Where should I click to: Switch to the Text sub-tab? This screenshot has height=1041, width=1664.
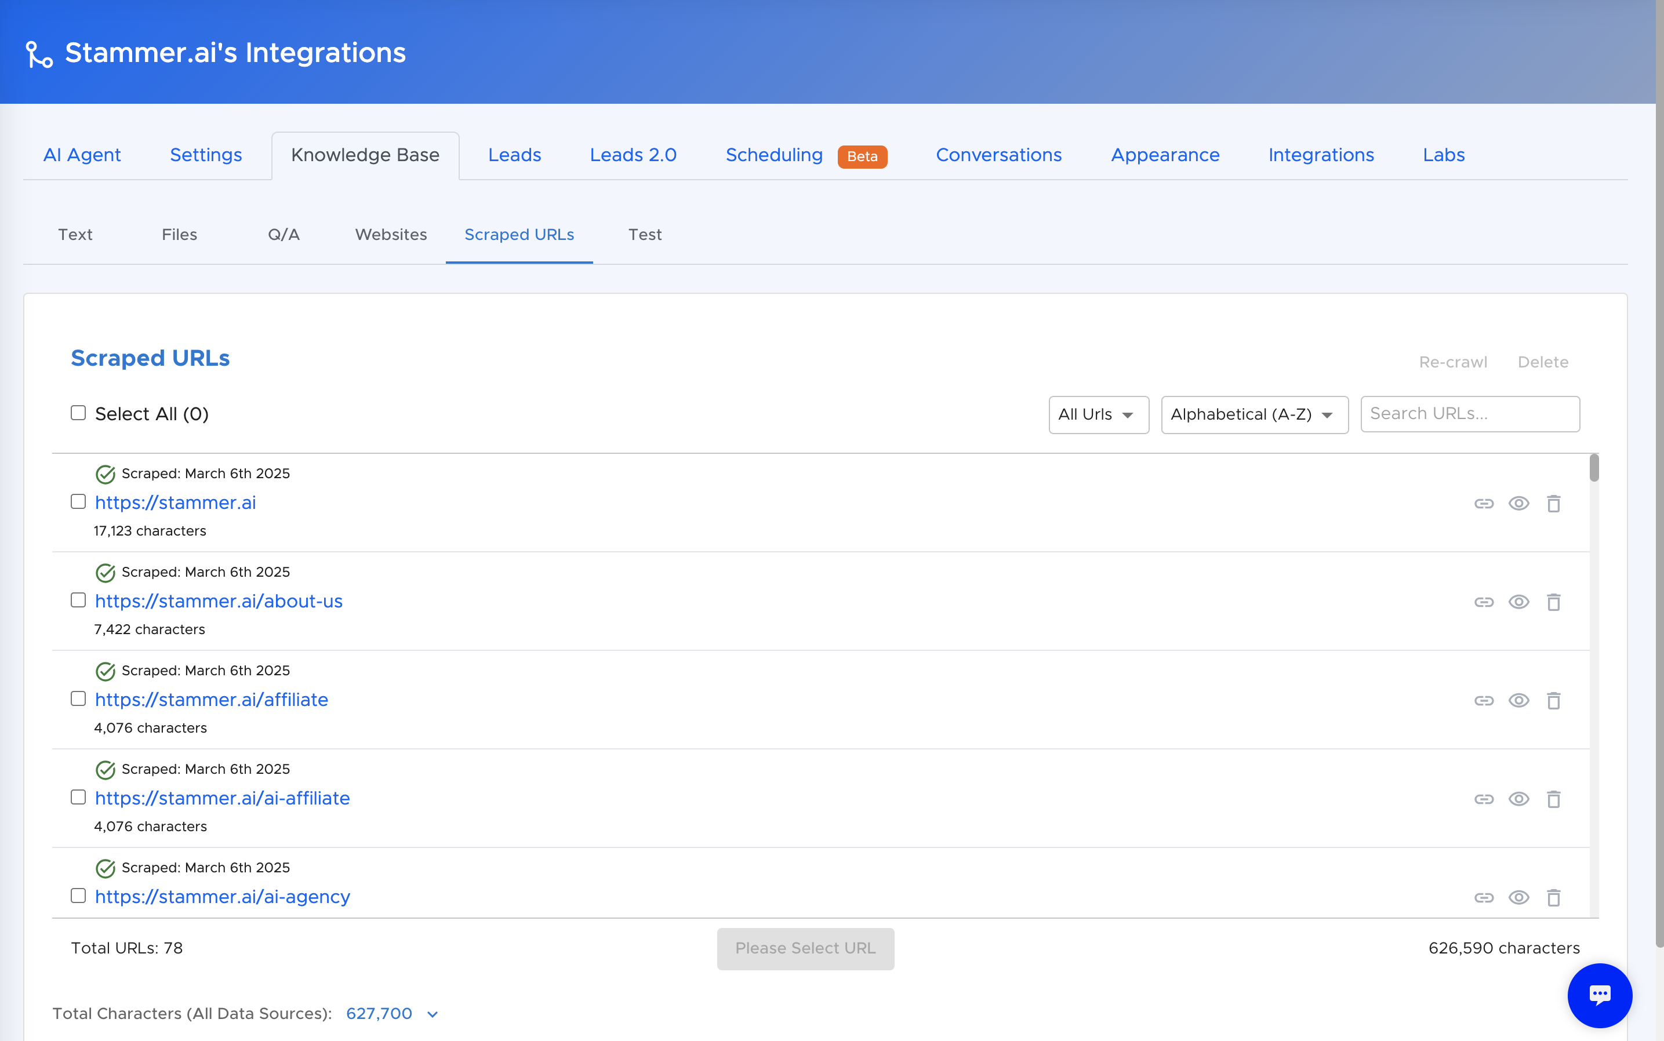coord(75,235)
